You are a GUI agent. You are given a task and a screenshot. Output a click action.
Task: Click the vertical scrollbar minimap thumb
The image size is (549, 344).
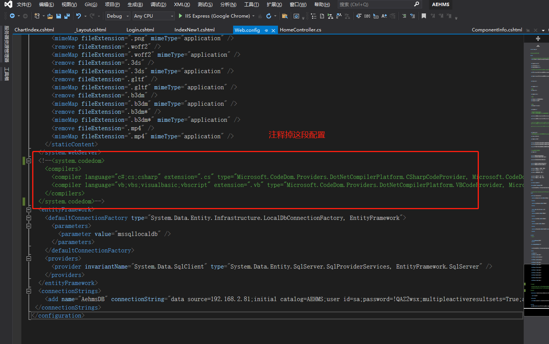[536, 290]
